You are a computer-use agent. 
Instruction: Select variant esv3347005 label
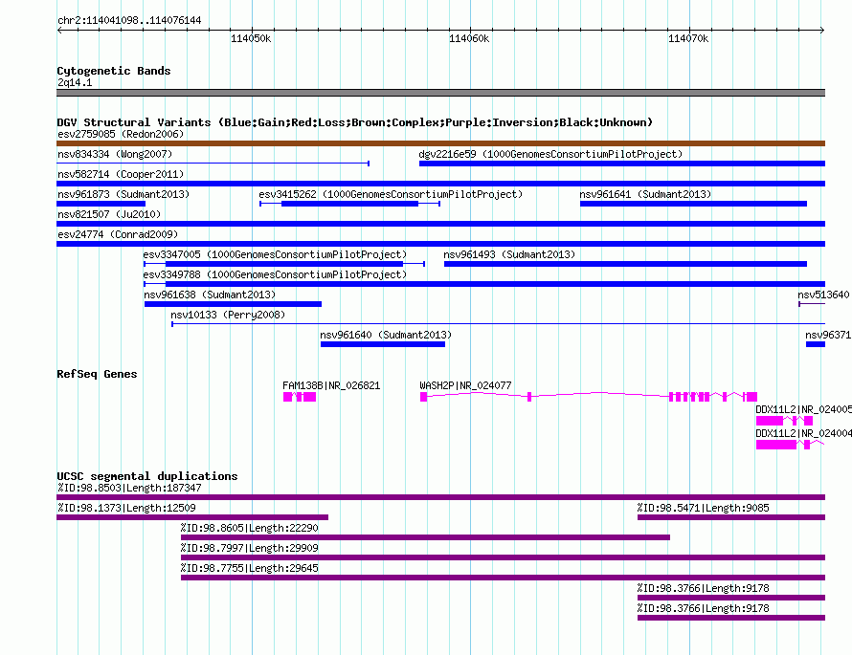click(275, 254)
